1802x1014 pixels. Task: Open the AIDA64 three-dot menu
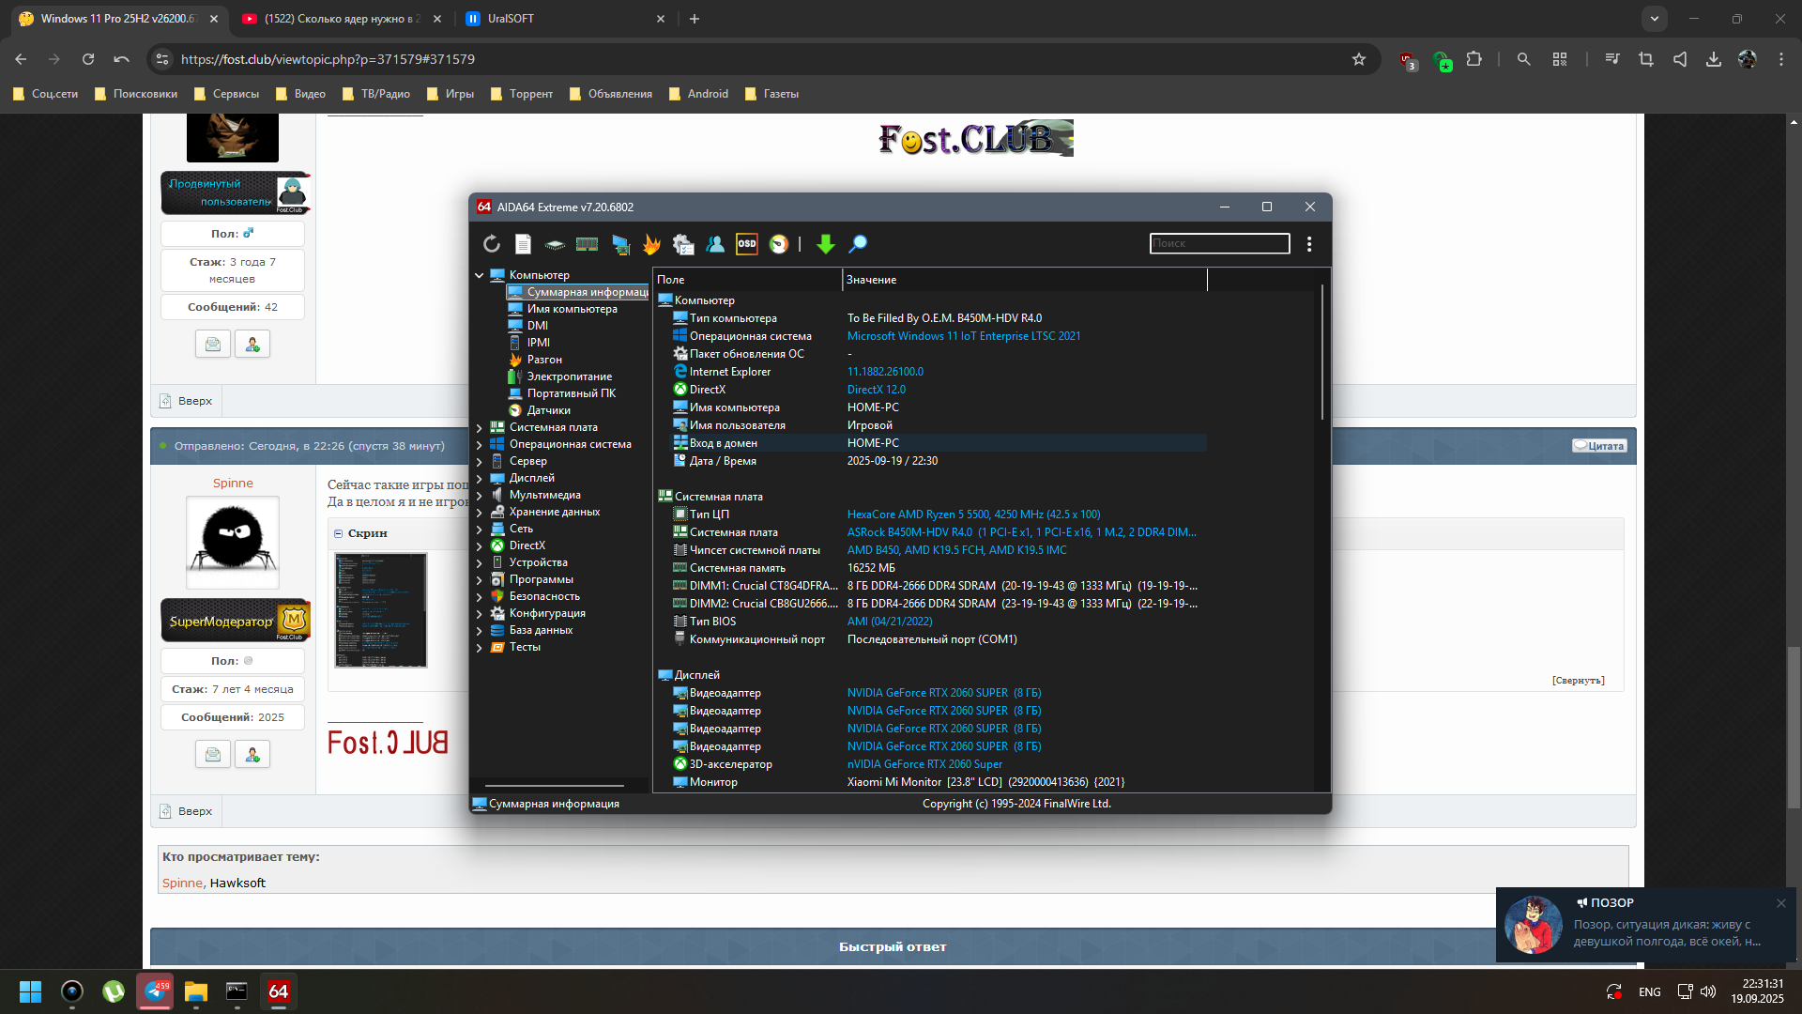point(1309,244)
